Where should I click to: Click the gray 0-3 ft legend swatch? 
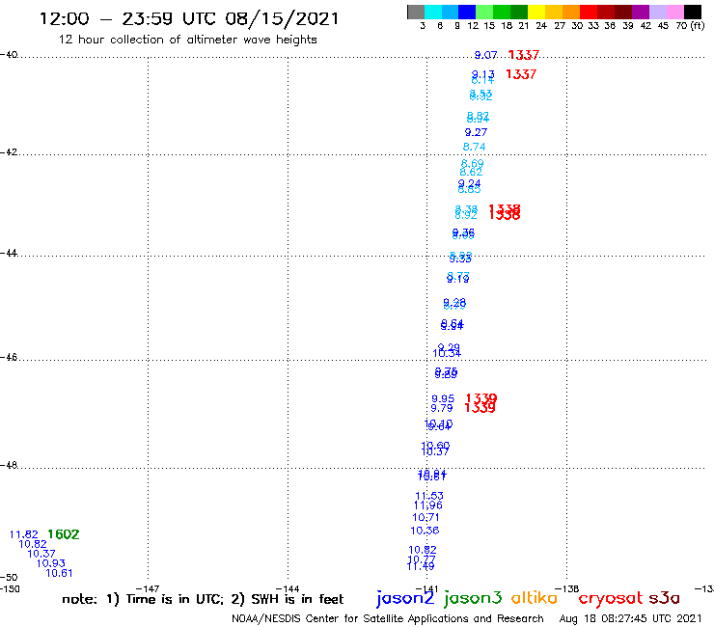coord(416,12)
